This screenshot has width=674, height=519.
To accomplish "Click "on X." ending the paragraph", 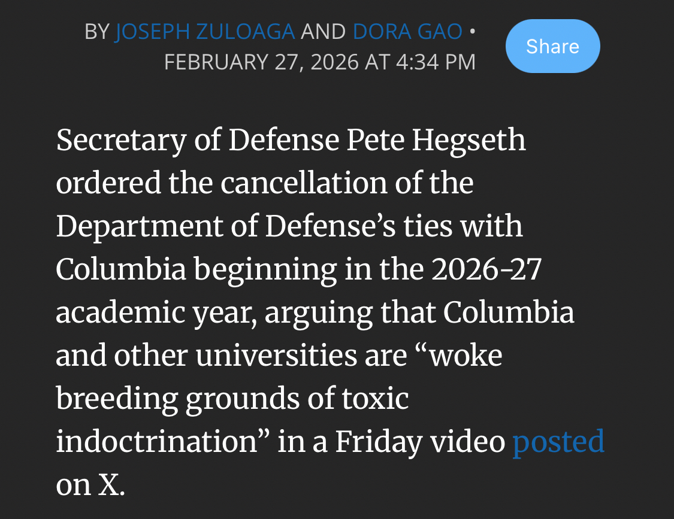I will (x=90, y=485).
